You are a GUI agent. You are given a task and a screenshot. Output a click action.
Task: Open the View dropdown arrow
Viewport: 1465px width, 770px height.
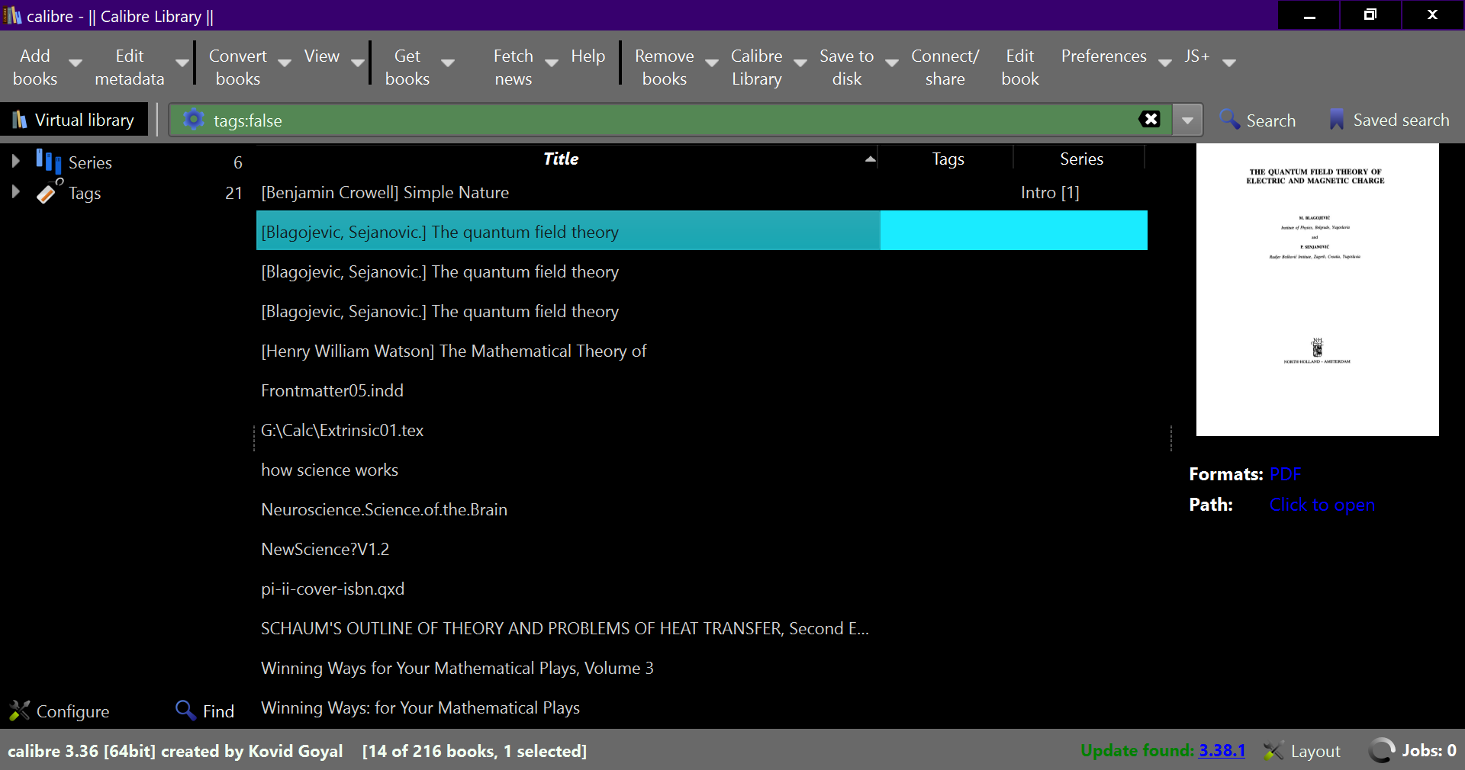coord(357,63)
